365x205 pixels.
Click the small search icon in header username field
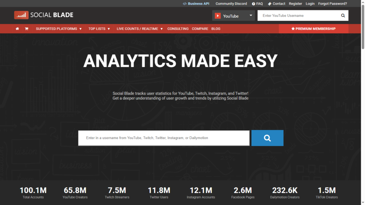tap(343, 16)
